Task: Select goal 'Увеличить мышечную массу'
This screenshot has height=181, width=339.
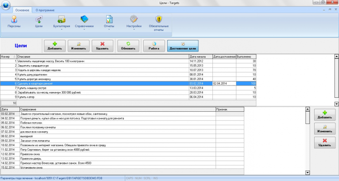Action: (128, 61)
